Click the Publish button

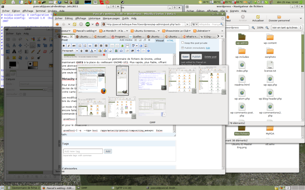[196, 57]
